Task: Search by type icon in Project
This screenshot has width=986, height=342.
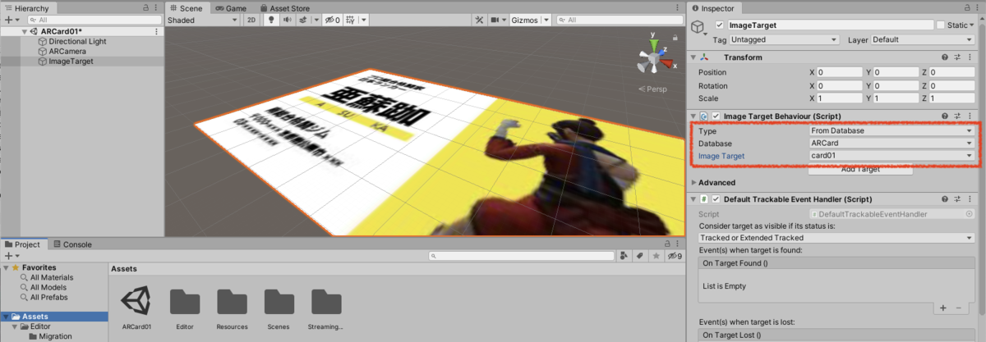Action: [624, 257]
